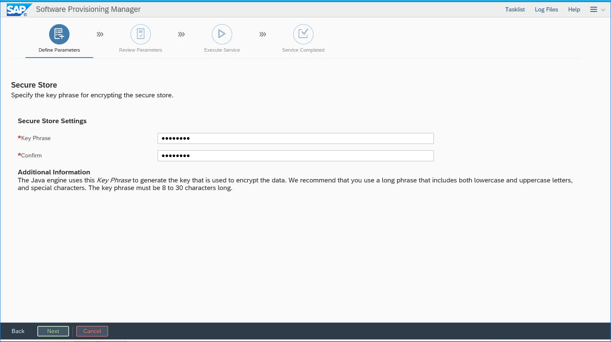Screen dimensions: 611x342
Task: Select the Review Parameters step icon
Action: pos(141,34)
